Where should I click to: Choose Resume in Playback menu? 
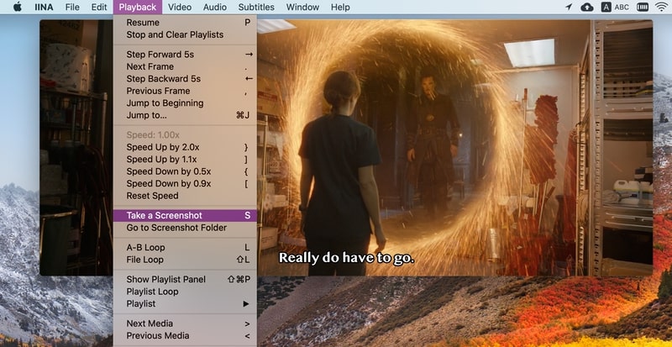click(185, 23)
